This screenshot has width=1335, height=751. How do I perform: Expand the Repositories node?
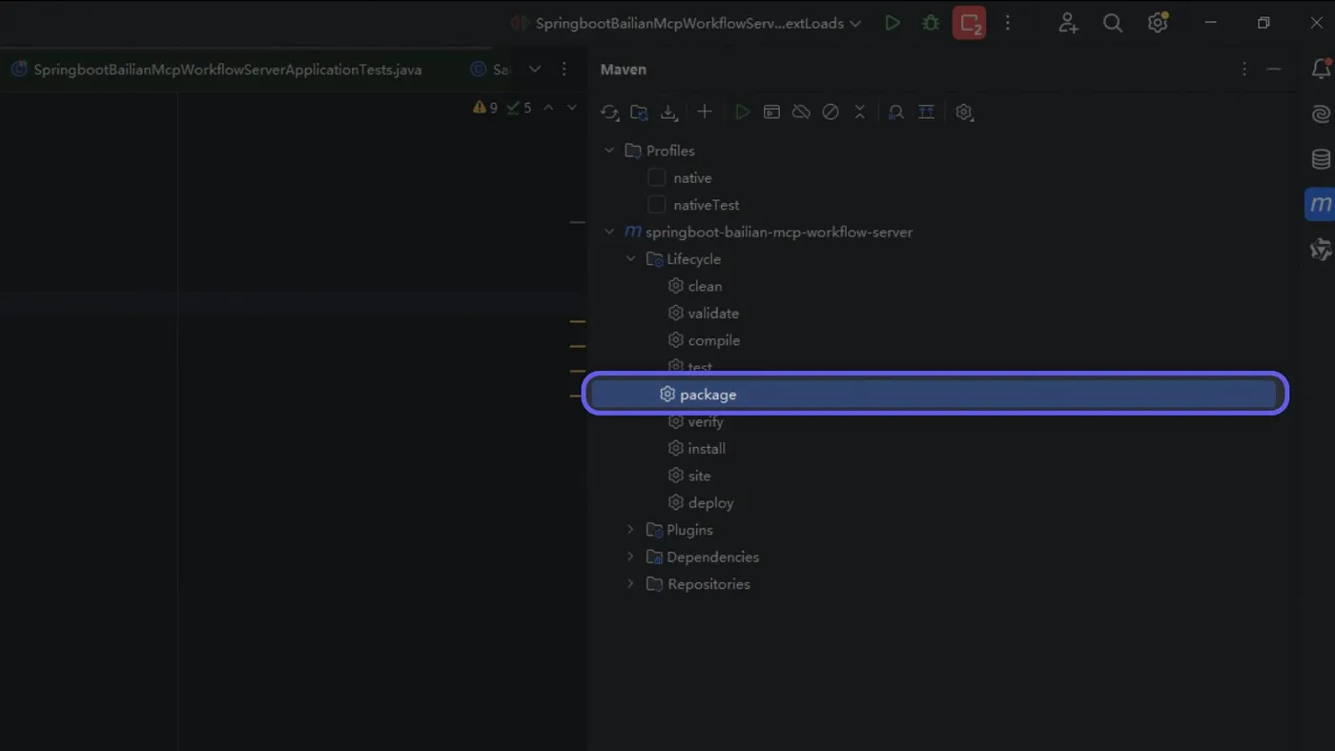pyautogui.click(x=630, y=583)
